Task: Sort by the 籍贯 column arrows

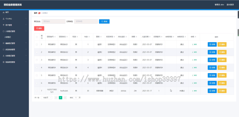Action: (x=101, y=37)
